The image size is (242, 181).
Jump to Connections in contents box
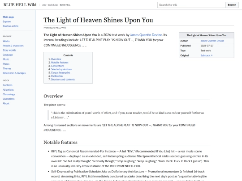(57, 66)
